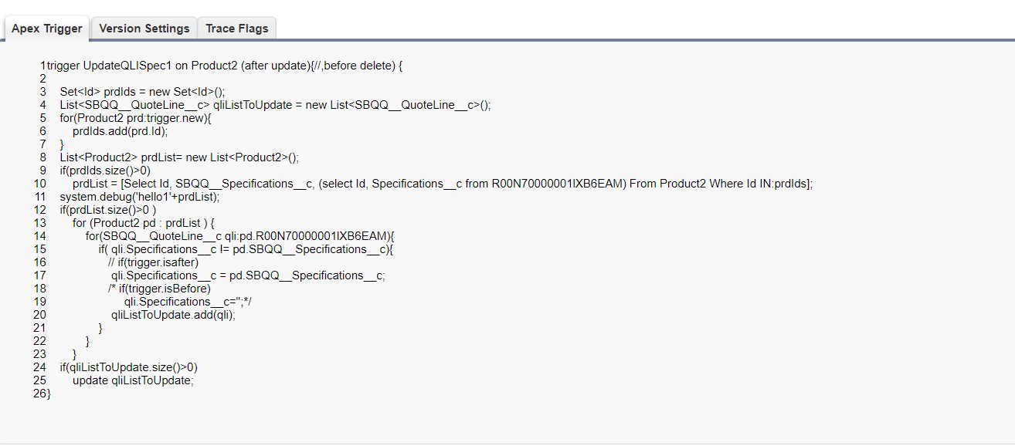Open the Version Settings tab
The image size is (1015, 446).
click(x=144, y=29)
